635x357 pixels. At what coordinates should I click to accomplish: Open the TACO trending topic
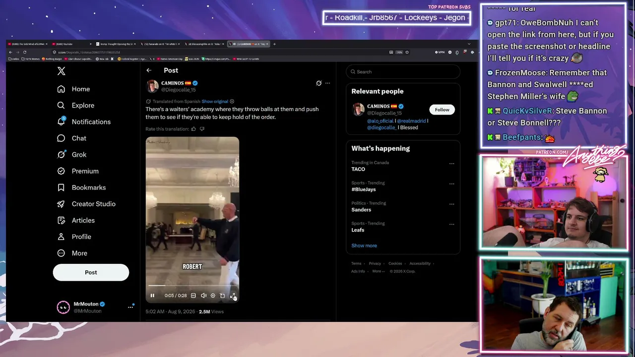point(358,169)
